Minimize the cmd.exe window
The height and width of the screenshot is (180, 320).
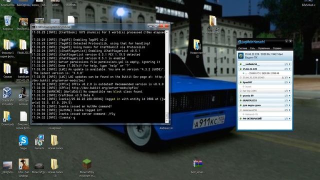tap(150, 26)
